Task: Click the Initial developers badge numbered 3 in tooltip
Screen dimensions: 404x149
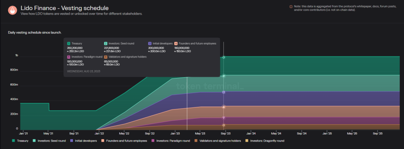Action: click(x=150, y=43)
